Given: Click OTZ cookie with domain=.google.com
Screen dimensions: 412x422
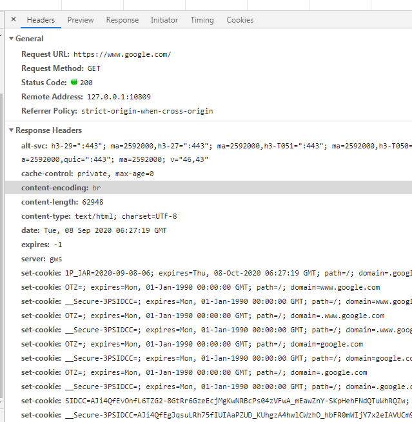Looking at the screenshot, I should [x=194, y=372].
